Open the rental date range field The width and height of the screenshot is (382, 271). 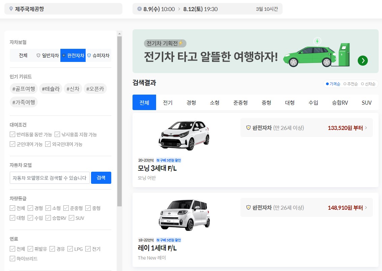[x=207, y=9]
